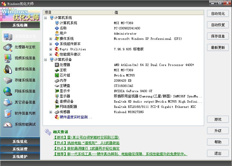The height and width of the screenshot is (166, 232).
Task: Switch to the 系统优化 section tab
Action: click(20, 142)
